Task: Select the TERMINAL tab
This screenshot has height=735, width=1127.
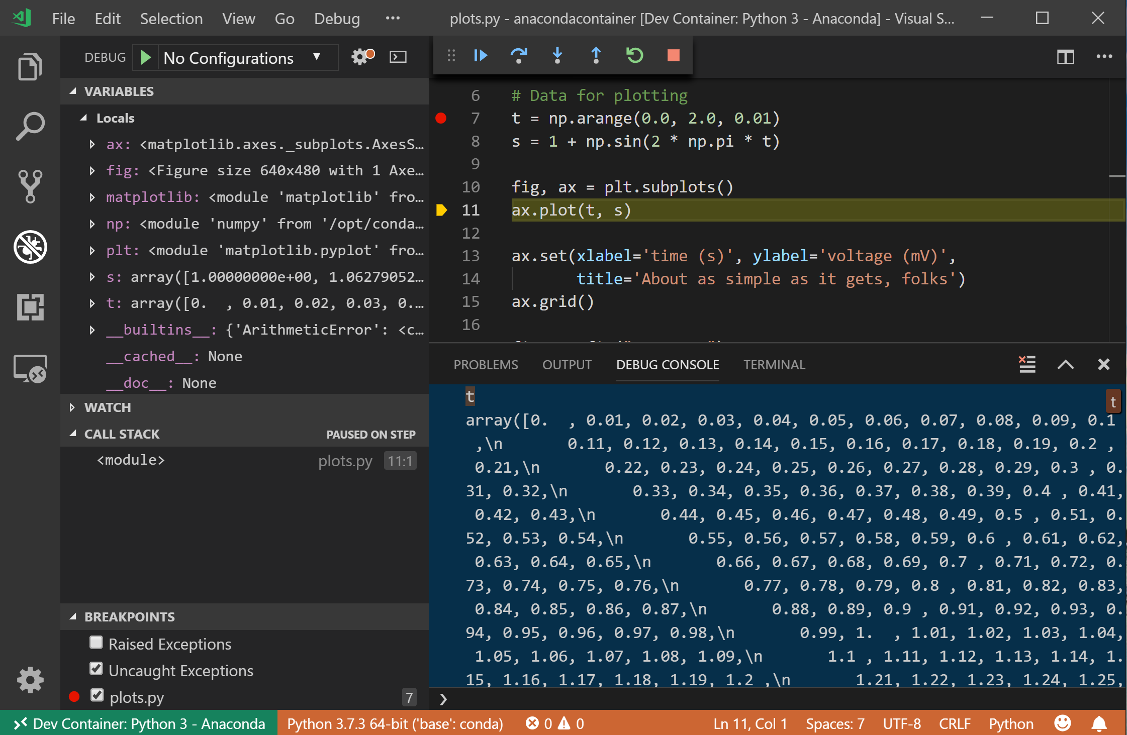Action: pyautogui.click(x=774, y=363)
